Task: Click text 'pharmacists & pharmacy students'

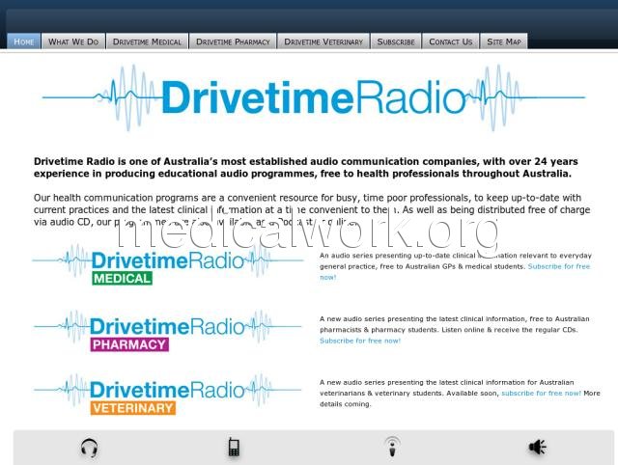Action: coord(377,330)
